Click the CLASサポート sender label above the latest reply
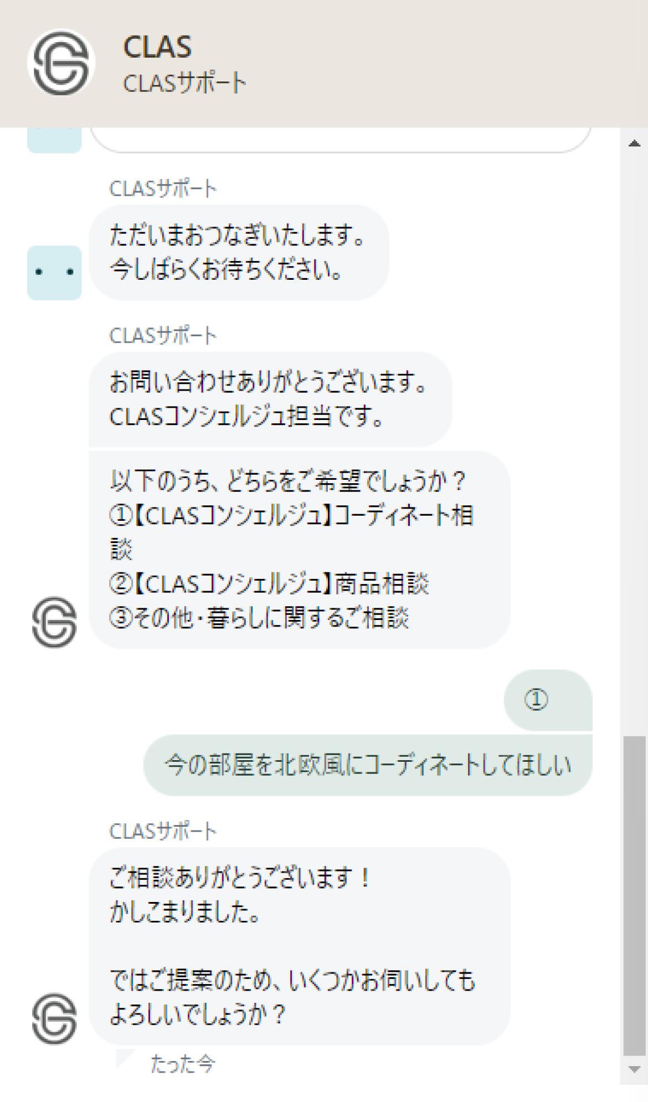The height and width of the screenshot is (1102, 648). pyautogui.click(x=163, y=831)
